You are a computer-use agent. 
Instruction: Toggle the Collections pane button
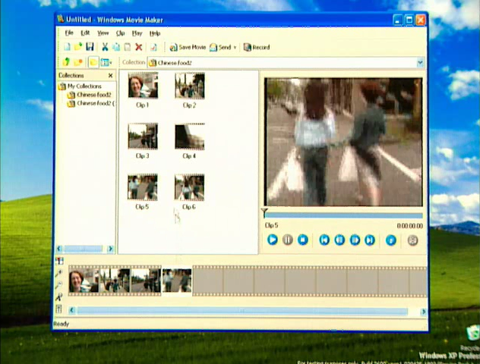(93, 62)
